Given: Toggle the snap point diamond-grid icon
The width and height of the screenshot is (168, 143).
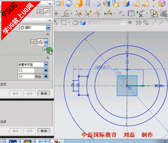Looking at the screenshot, I should point(139,22).
